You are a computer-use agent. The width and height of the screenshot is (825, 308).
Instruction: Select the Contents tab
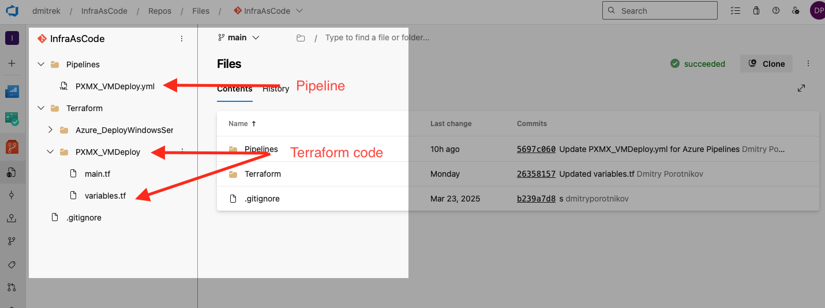234,89
